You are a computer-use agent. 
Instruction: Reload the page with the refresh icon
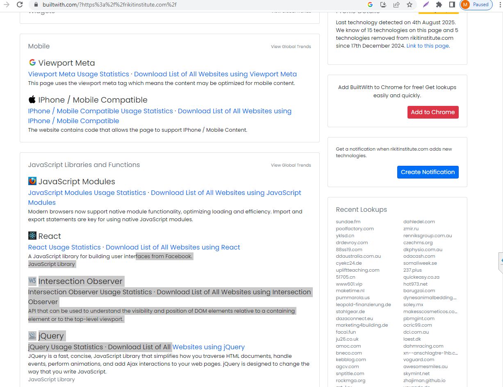(x=19, y=5)
